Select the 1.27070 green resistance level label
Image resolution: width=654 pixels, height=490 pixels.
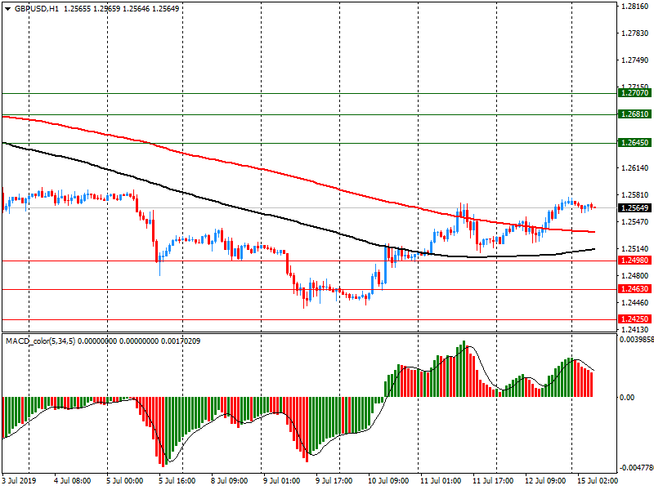click(634, 93)
